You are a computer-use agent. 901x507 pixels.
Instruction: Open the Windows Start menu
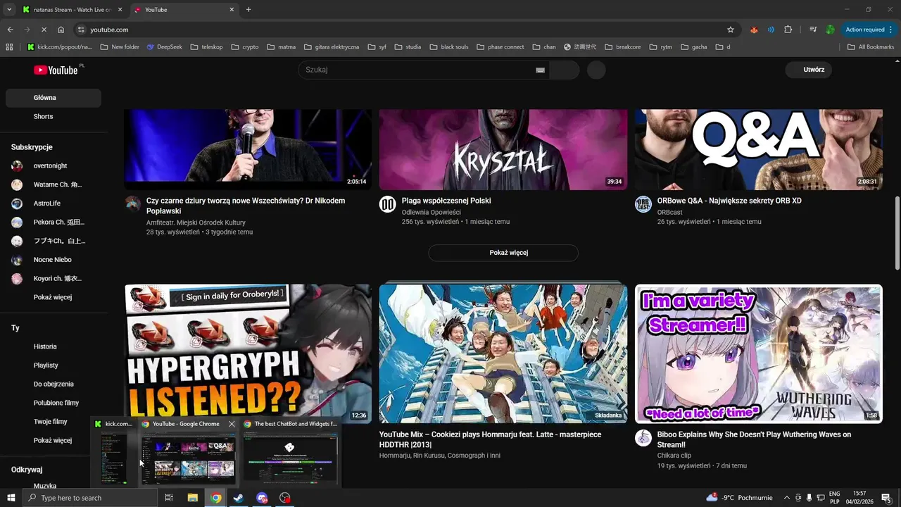pos(11,498)
